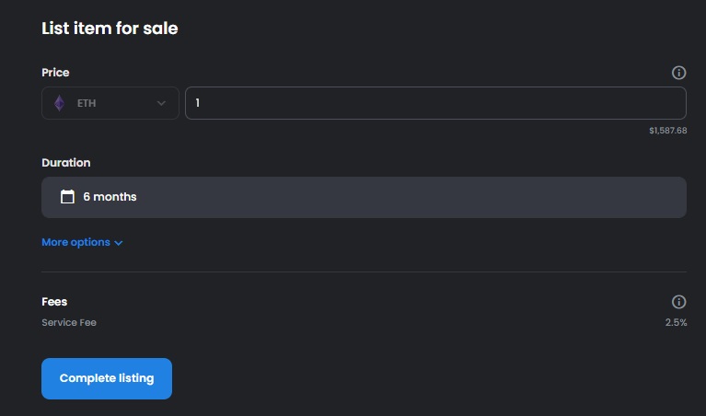The height and width of the screenshot is (416, 706).
Task: Click the $1,587.68 USD conversion value
Action: 667,131
